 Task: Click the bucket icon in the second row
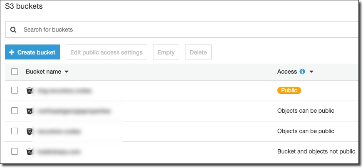click(29, 111)
